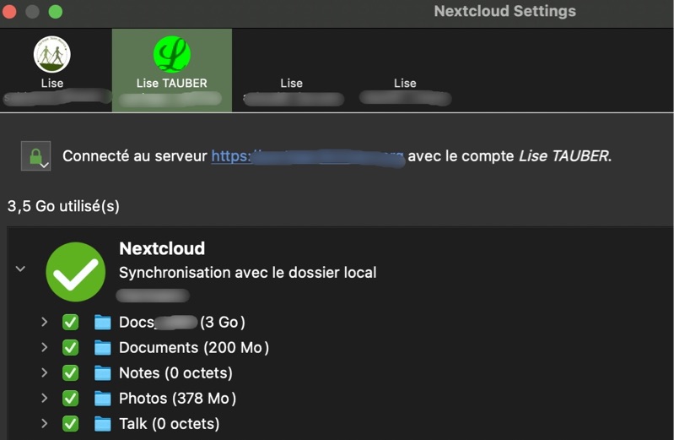Click the Talk folder icon
The width and height of the screenshot is (674, 440).
click(103, 423)
